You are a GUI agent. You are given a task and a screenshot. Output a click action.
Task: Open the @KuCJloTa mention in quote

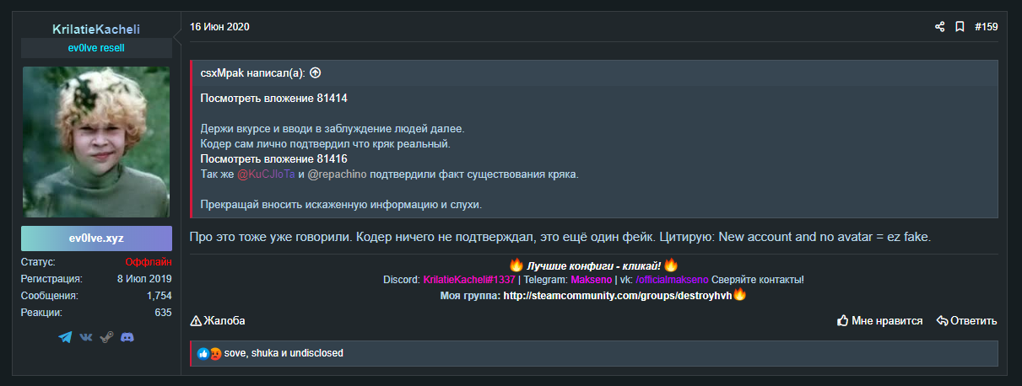click(x=266, y=174)
